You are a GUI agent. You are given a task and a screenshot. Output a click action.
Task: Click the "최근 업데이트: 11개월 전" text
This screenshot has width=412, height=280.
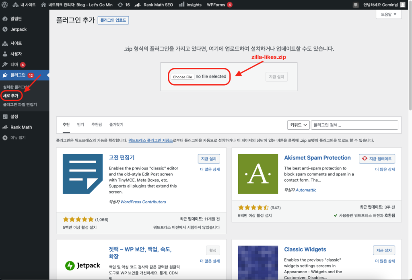coord(200,219)
